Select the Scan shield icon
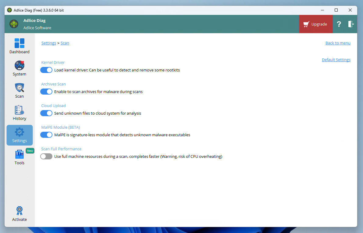363x233 pixels. [20, 88]
